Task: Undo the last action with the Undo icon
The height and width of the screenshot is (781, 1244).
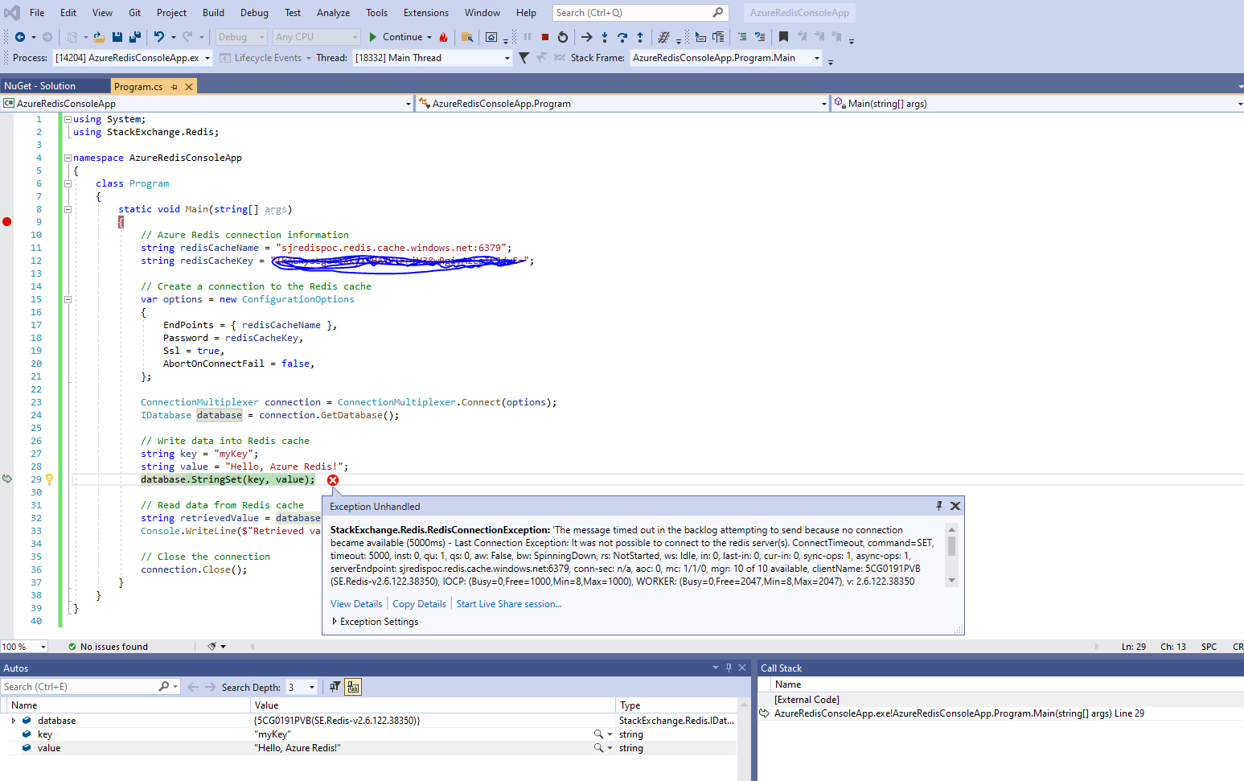Action: tap(159, 37)
